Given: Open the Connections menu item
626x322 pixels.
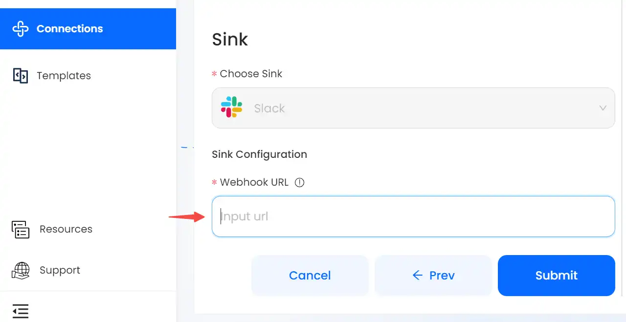Looking at the screenshot, I should [88, 29].
